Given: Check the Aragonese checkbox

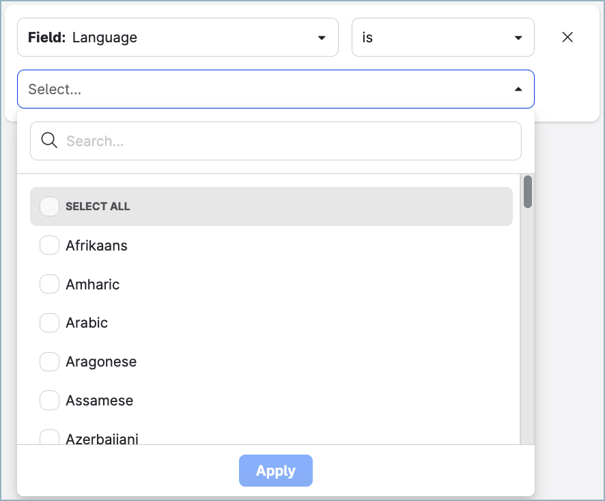Looking at the screenshot, I should (x=49, y=362).
